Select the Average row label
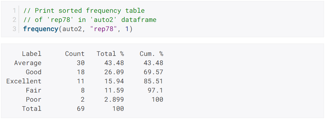Screen dimensions: 325x119 (28, 63)
